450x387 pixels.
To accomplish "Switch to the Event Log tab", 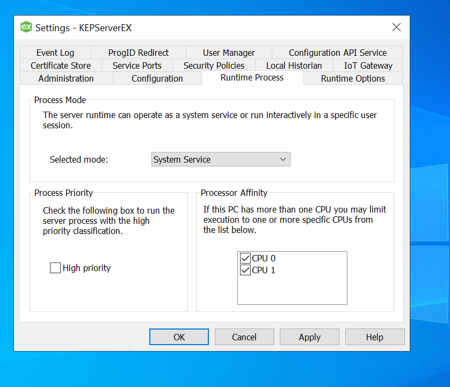I will (x=55, y=53).
